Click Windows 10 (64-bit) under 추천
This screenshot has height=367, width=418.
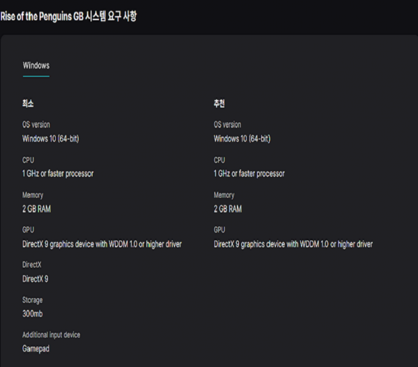click(242, 139)
